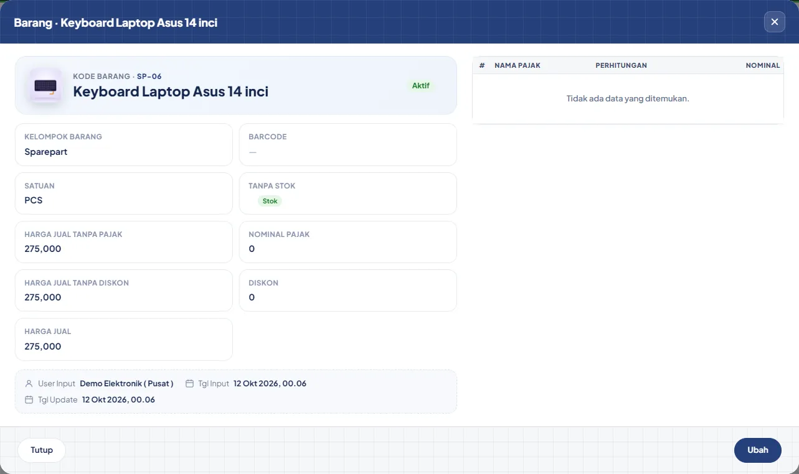799x474 pixels.
Task: Click the Keyboard Laptop Asus 14 inci heading
Action: point(171,91)
